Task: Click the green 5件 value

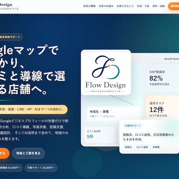Action: click(90, 136)
